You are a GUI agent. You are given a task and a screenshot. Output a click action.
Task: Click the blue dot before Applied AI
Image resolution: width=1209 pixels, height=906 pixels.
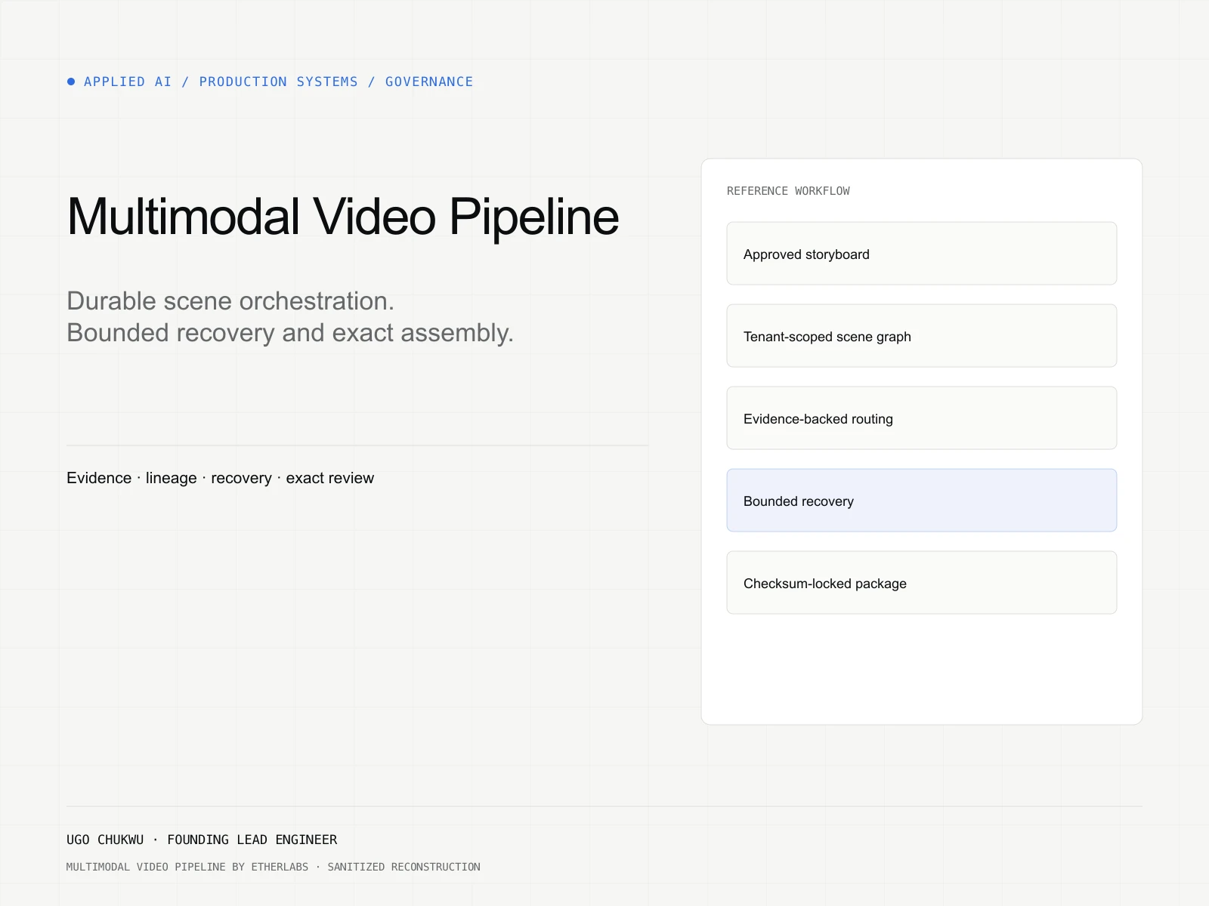(x=71, y=82)
